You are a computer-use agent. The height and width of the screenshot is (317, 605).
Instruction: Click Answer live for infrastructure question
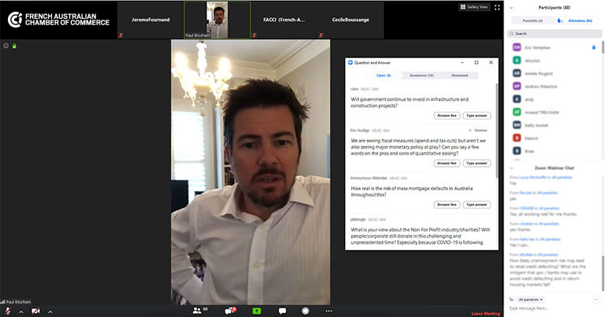point(447,115)
